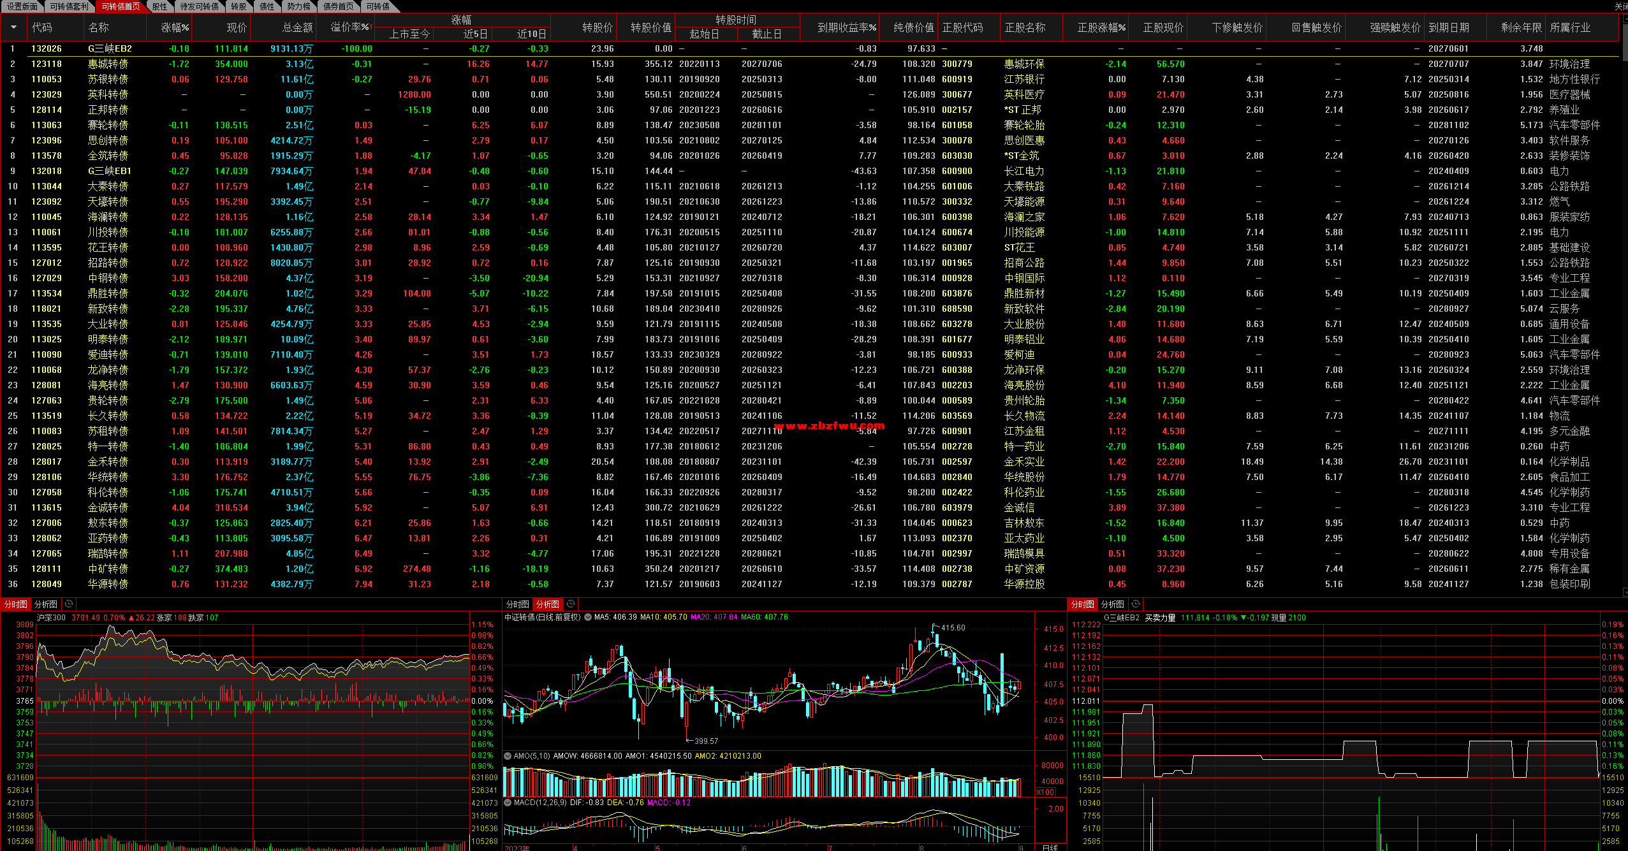Select 分时图 tab in the 中证转债 panel

517,604
